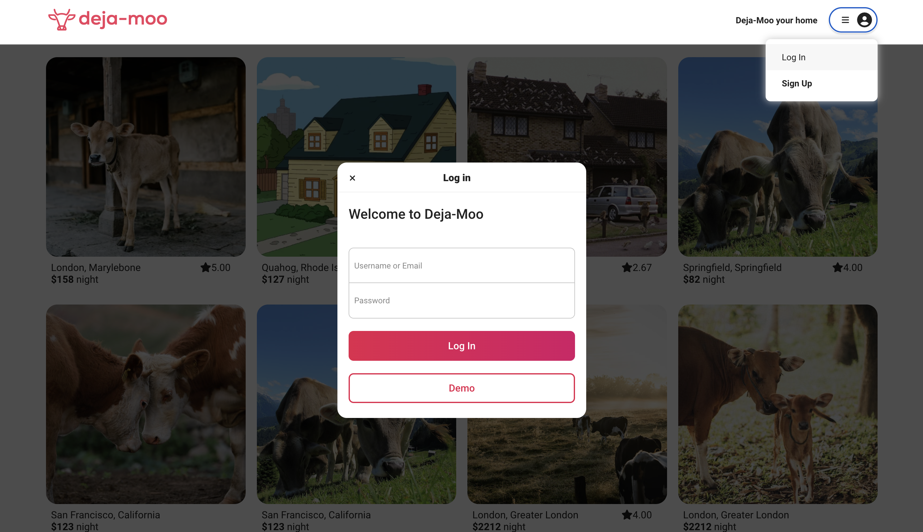Click the Password input field
Viewport: 923px width, 532px height.
click(462, 301)
